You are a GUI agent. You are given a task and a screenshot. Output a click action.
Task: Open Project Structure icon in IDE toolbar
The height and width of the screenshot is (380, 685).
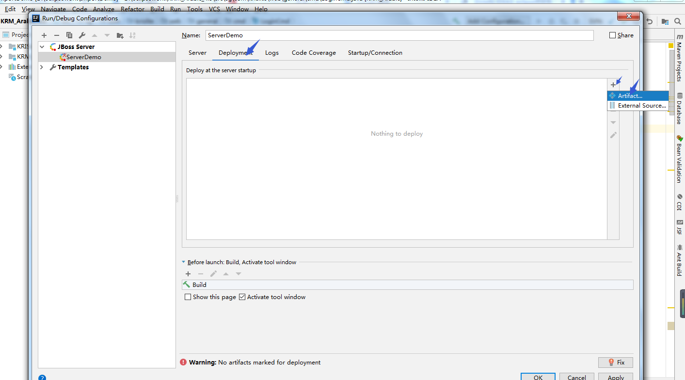click(x=665, y=21)
